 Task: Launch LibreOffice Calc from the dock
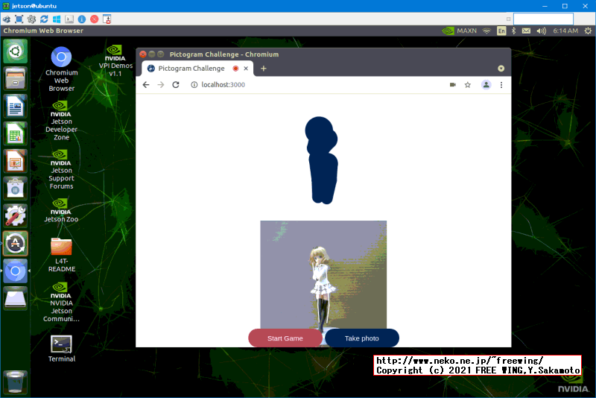(15, 133)
